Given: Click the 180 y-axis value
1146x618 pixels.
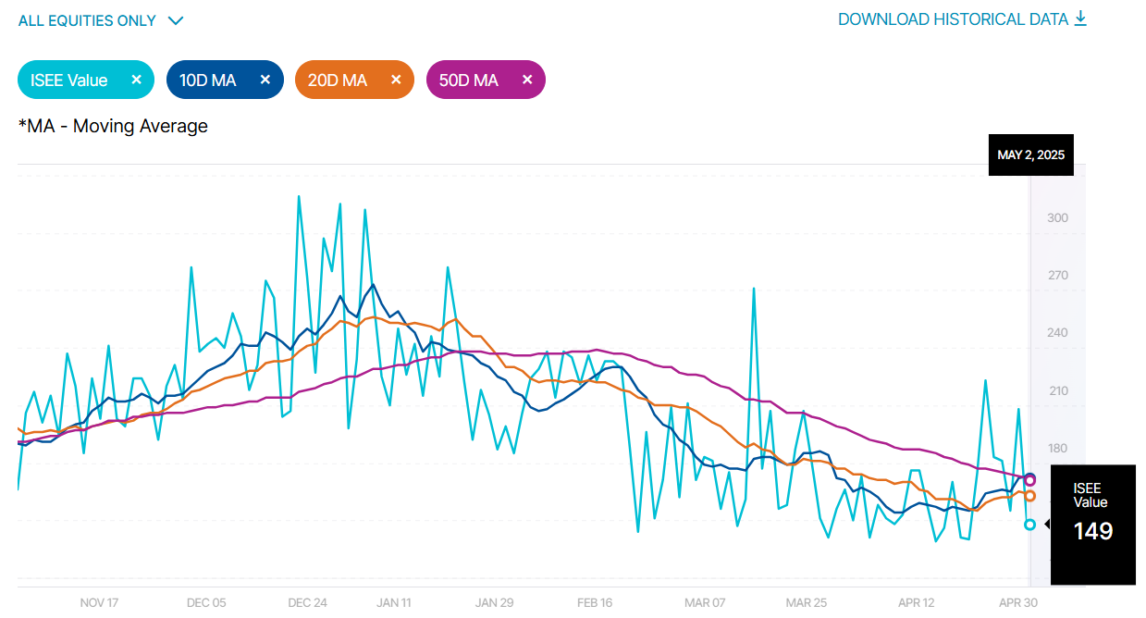Looking at the screenshot, I should [1057, 449].
